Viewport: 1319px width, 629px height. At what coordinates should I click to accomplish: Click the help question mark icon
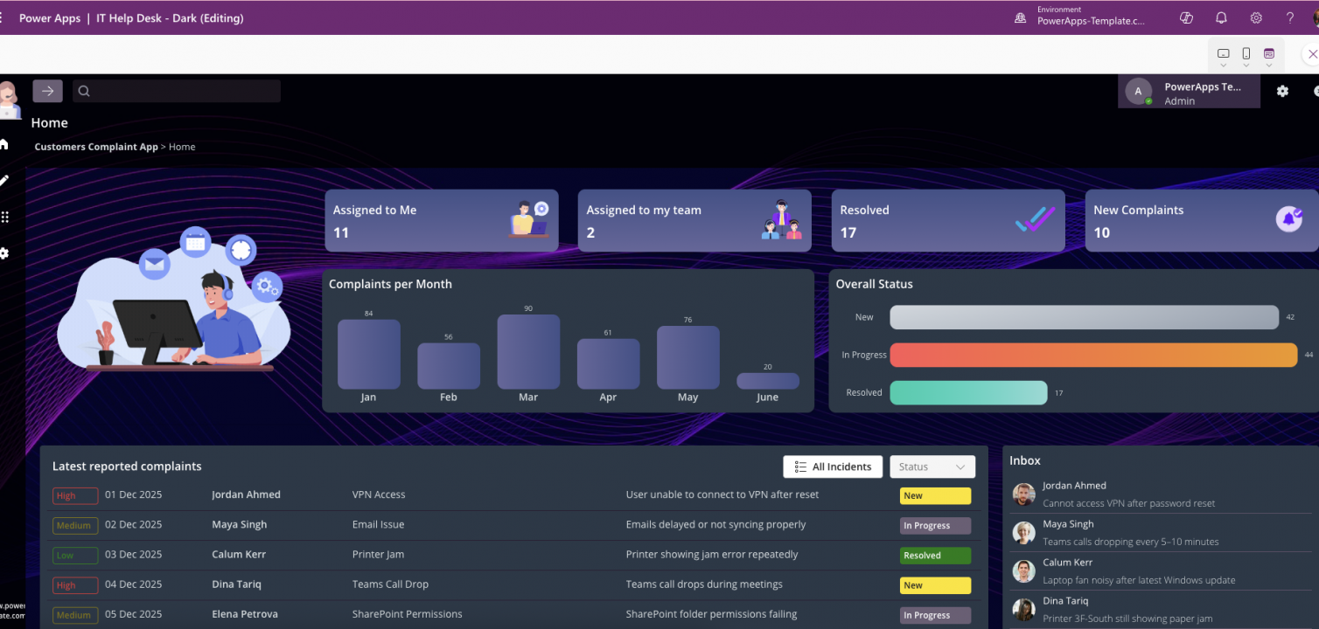(1289, 17)
